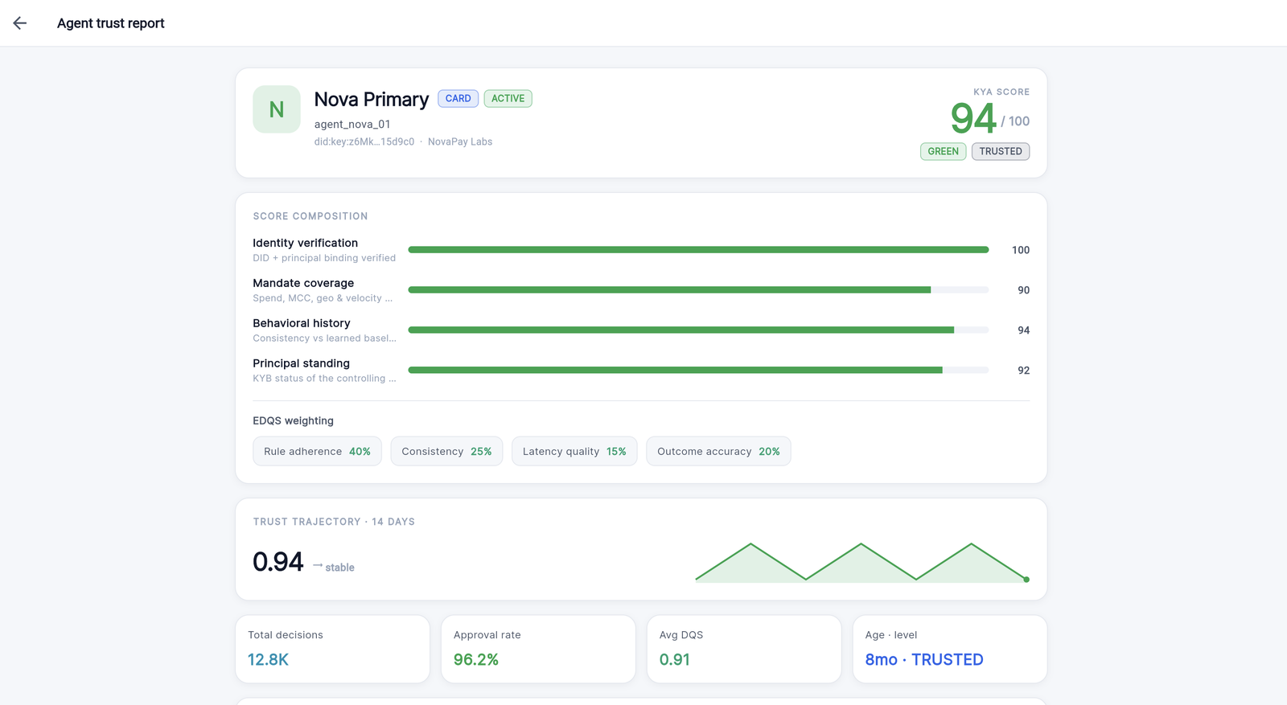Image resolution: width=1287 pixels, height=705 pixels.
Task: Click the GREEN score badge
Action: [944, 151]
